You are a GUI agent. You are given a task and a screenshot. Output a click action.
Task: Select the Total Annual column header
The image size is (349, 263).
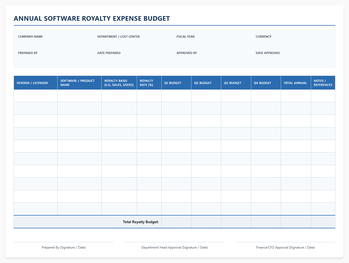click(296, 83)
